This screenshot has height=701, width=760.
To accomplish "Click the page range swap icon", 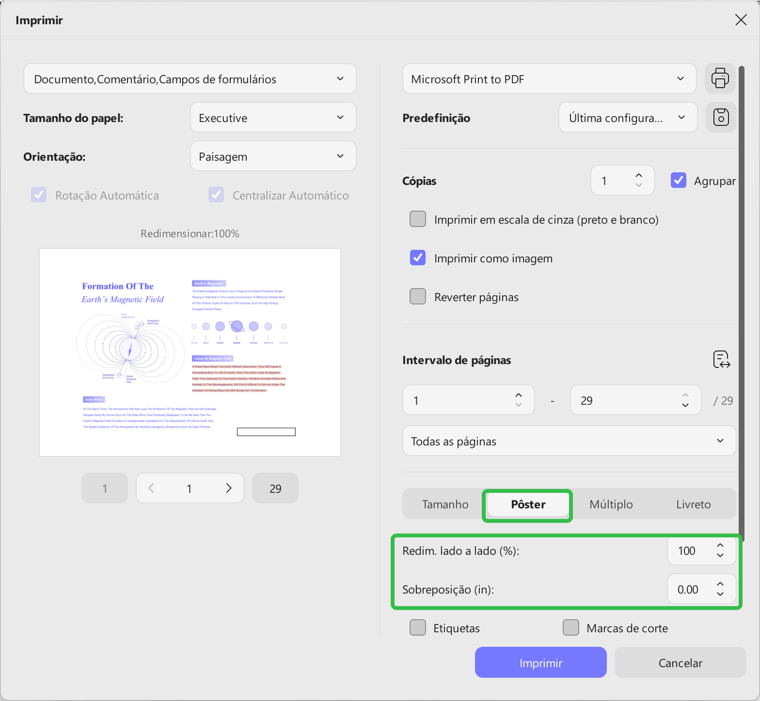I will click(x=721, y=360).
